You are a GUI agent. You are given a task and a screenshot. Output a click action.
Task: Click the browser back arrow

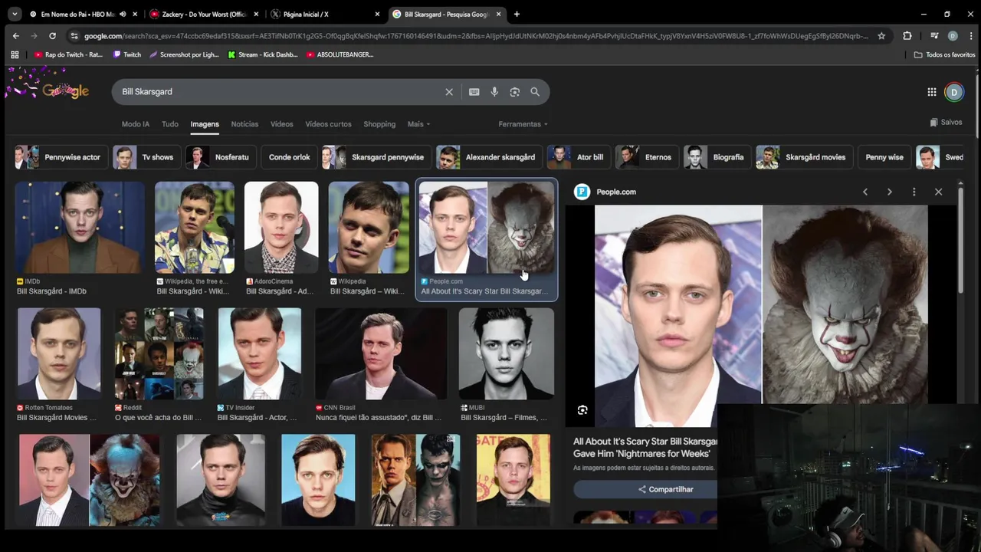(x=16, y=36)
